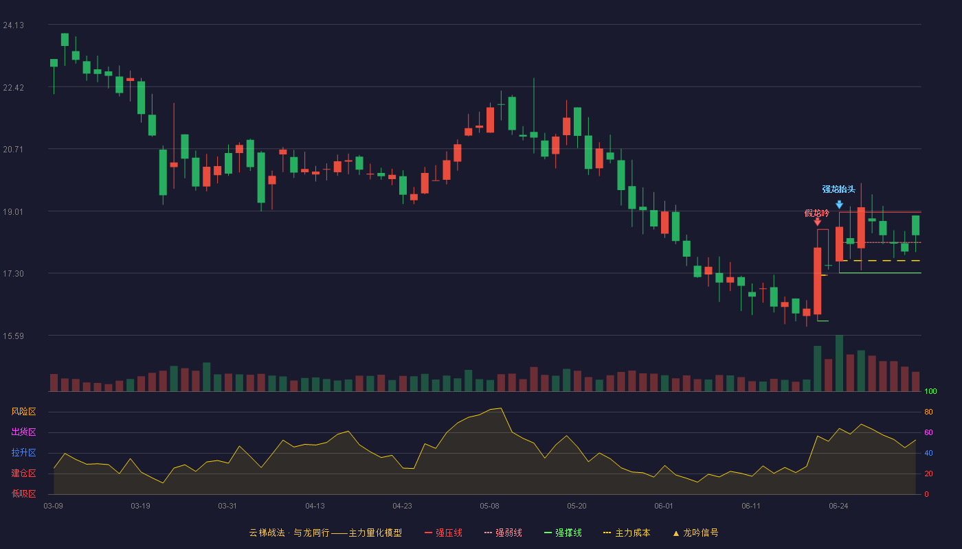Click the 17.30 price axis label

(x=13, y=273)
